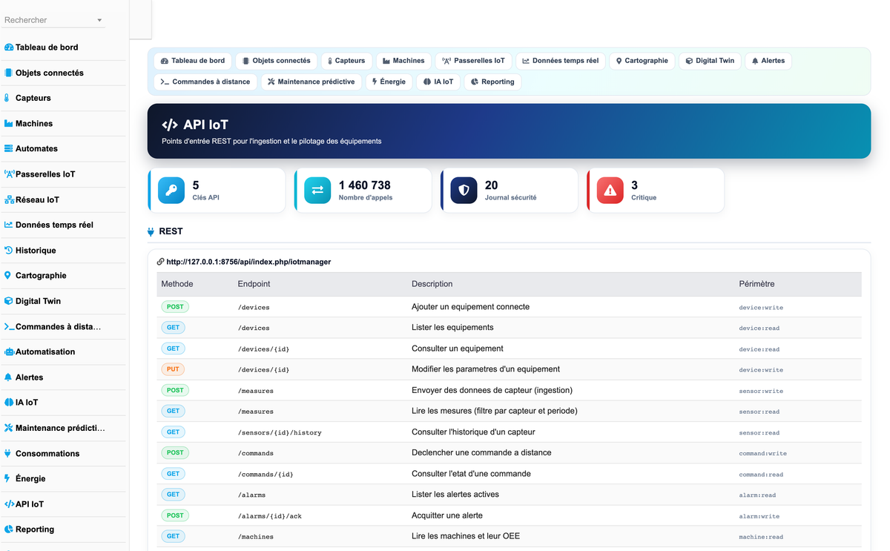Open Données temps réel top tab
The width and height of the screenshot is (890, 551).
coord(561,61)
